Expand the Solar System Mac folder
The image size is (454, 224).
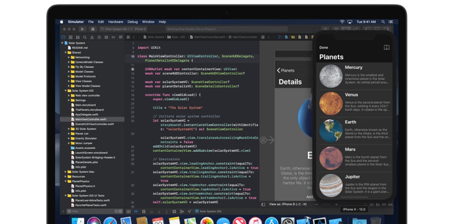coord(66,172)
